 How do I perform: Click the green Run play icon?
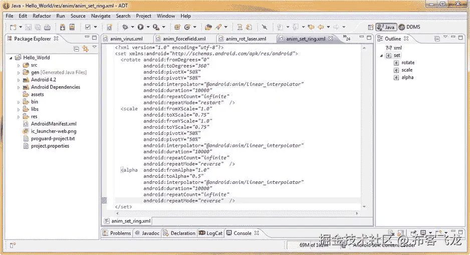click(x=140, y=27)
